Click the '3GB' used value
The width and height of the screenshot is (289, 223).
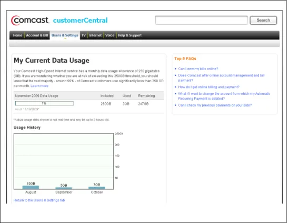(x=126, y=104)
